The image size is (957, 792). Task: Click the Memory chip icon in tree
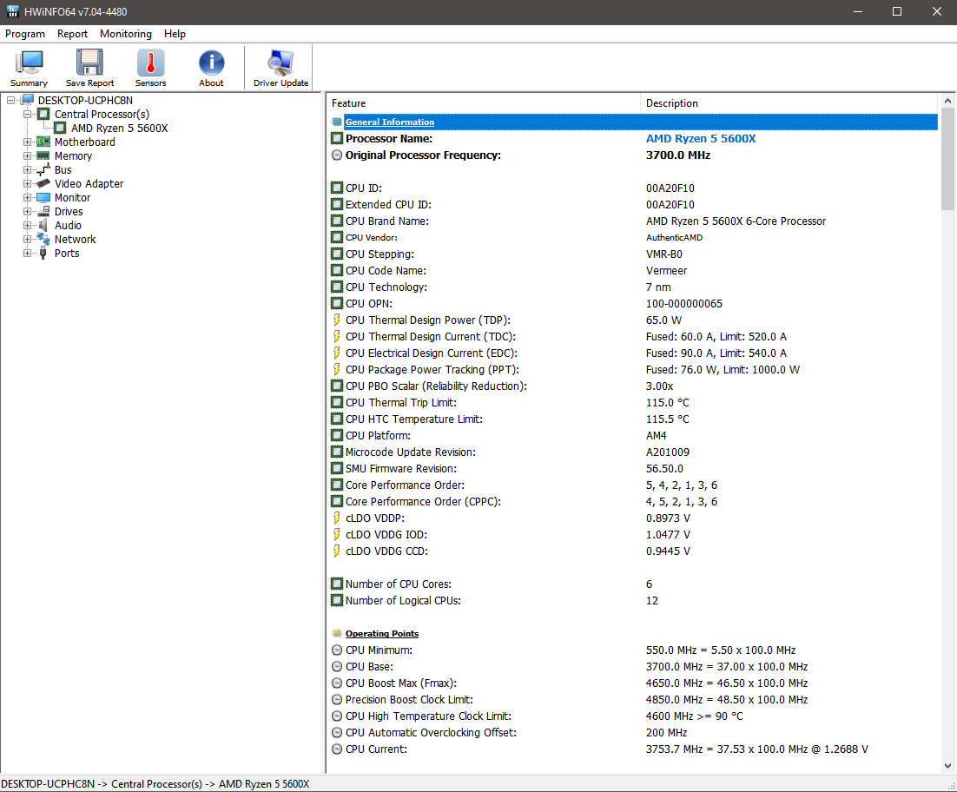tap(43, 156)
